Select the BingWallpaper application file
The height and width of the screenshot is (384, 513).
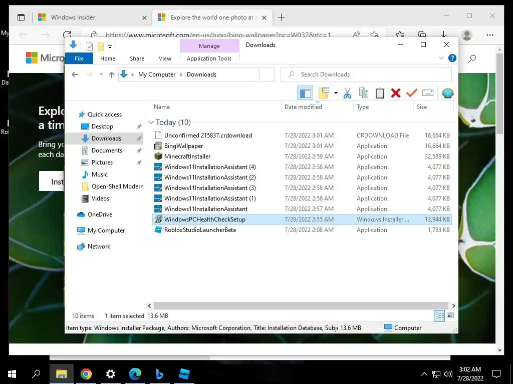[302, 146]
